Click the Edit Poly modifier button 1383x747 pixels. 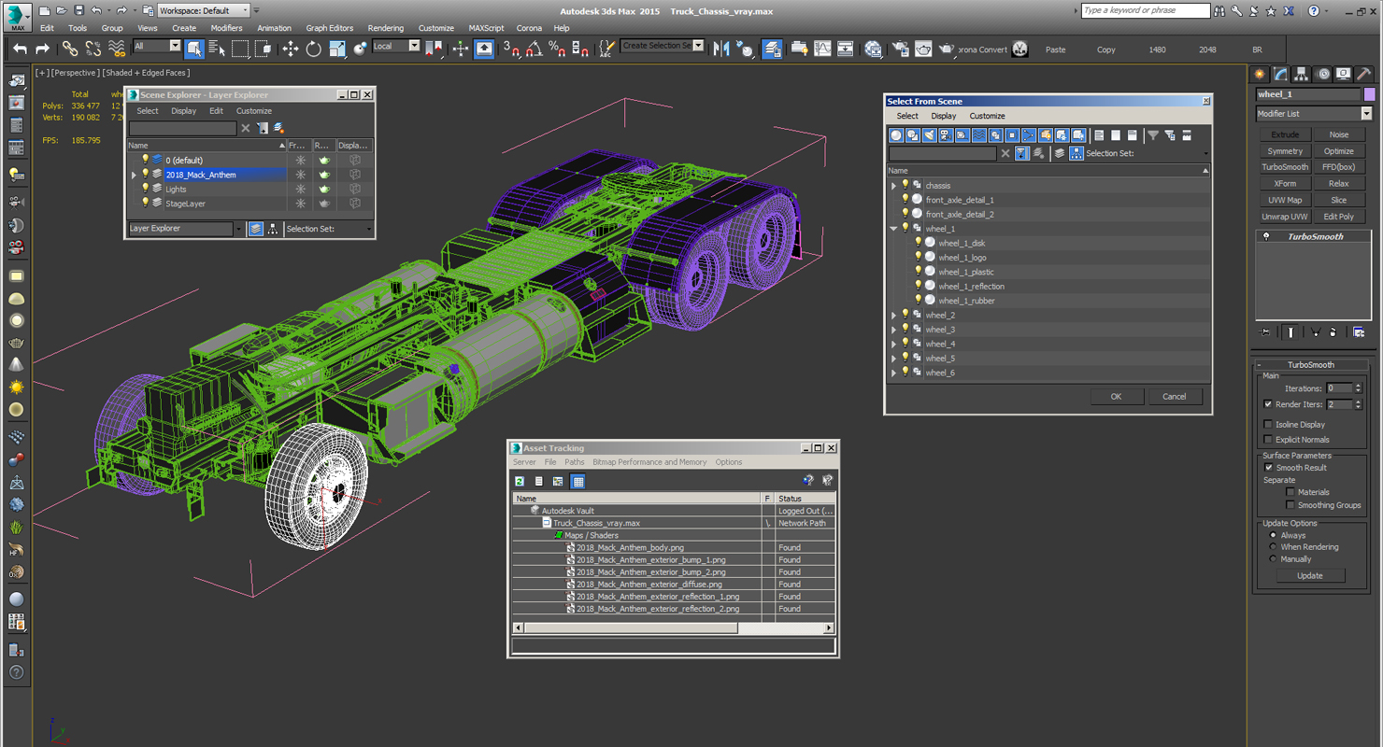coord(1339,217)
